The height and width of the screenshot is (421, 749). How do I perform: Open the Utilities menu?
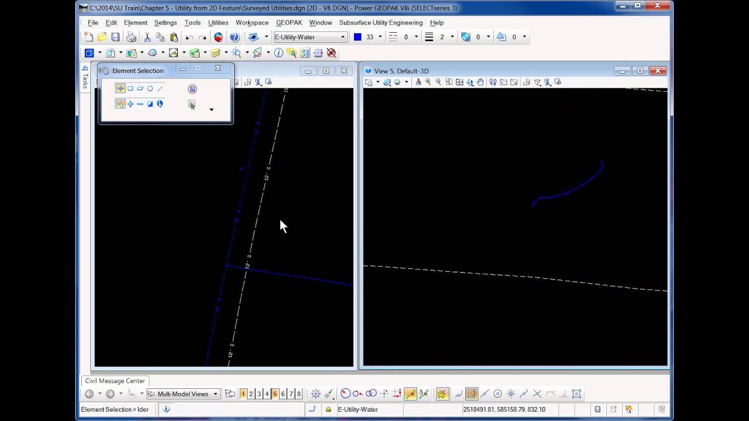click(218, 22)
